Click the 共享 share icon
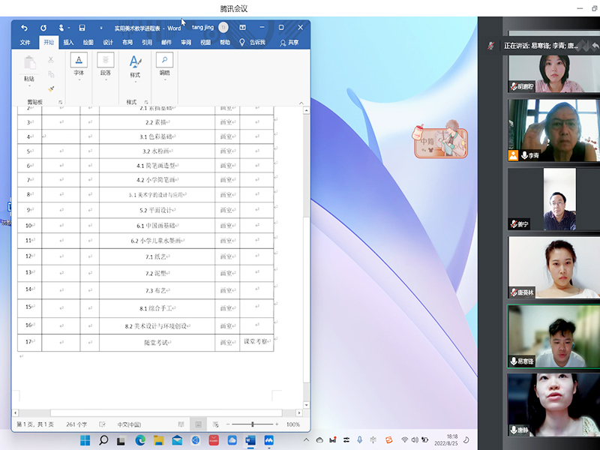The image size is (600, 450). coord(289,43)
